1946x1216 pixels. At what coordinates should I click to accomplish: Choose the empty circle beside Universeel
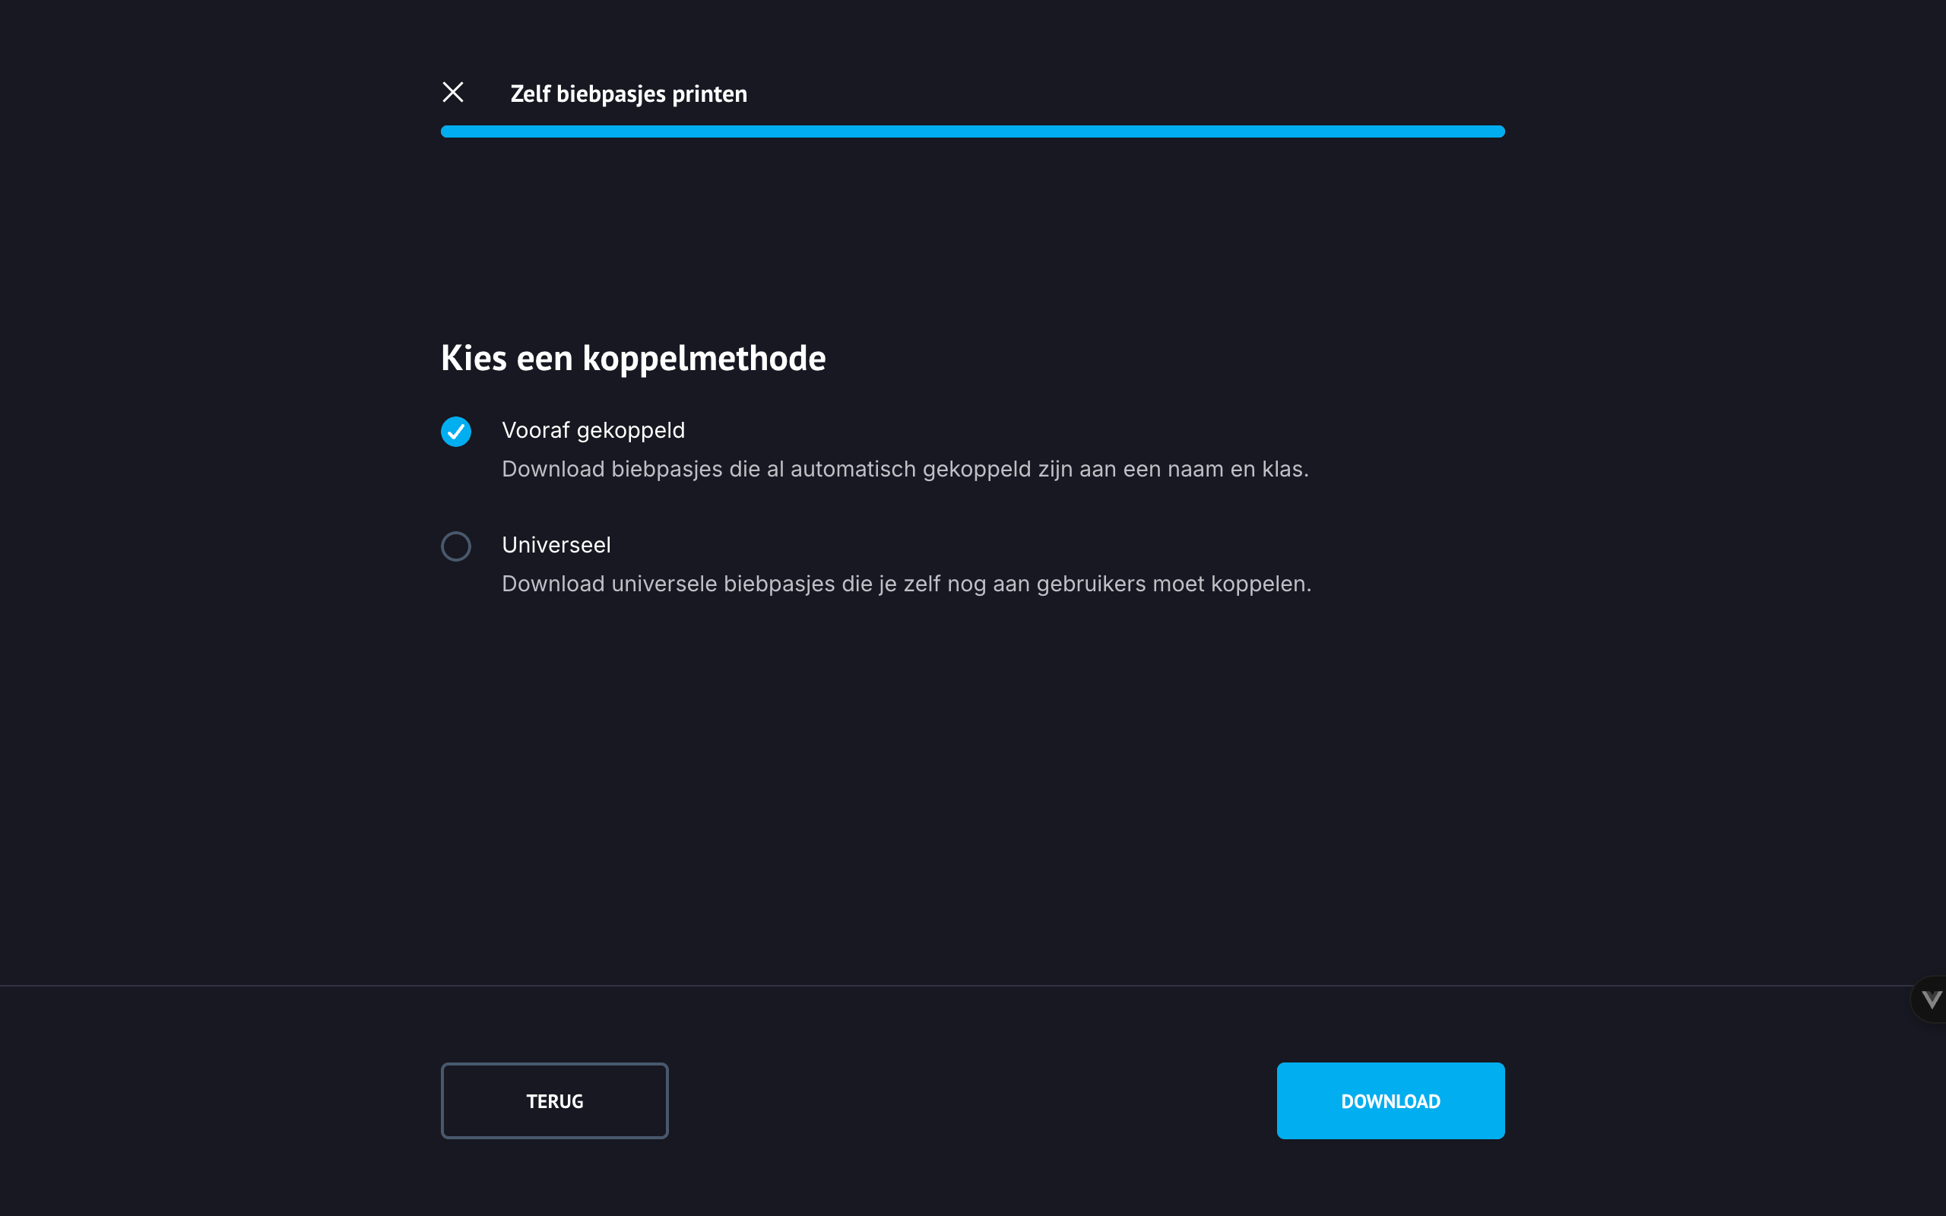(x=456, y=547)
